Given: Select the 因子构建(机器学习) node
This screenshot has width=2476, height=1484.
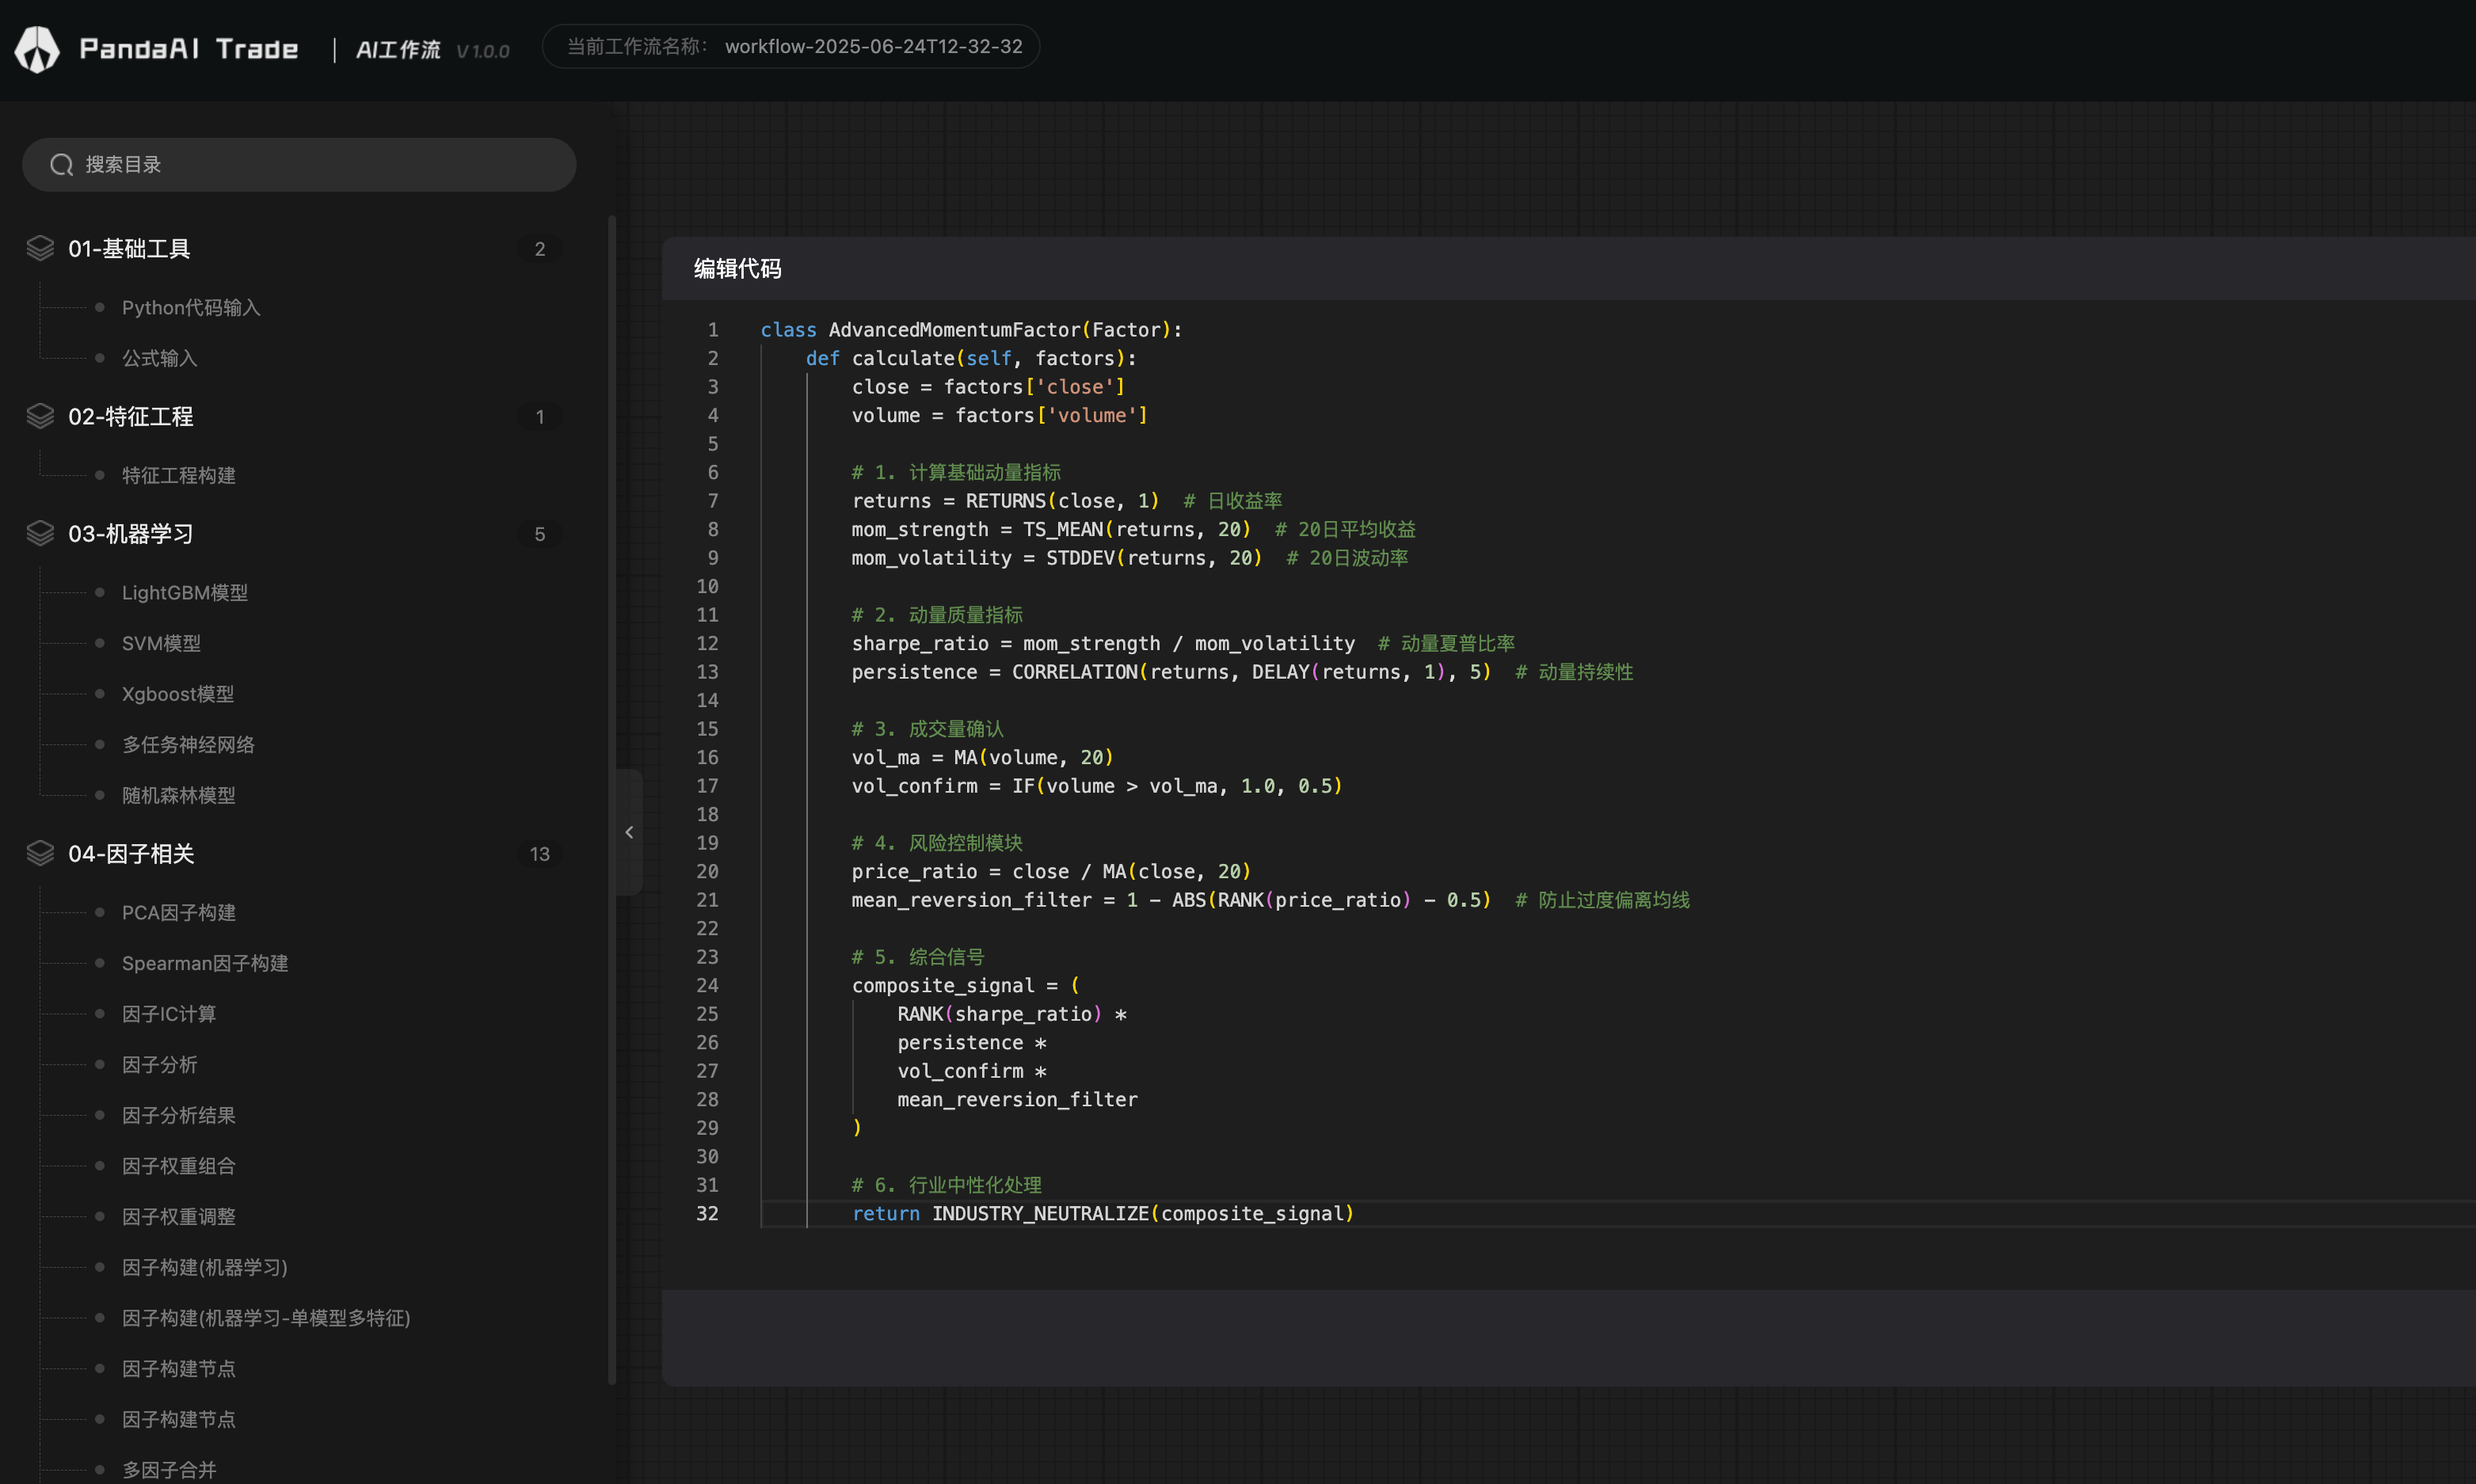Looking at the screenshot, I should 205,1267.
